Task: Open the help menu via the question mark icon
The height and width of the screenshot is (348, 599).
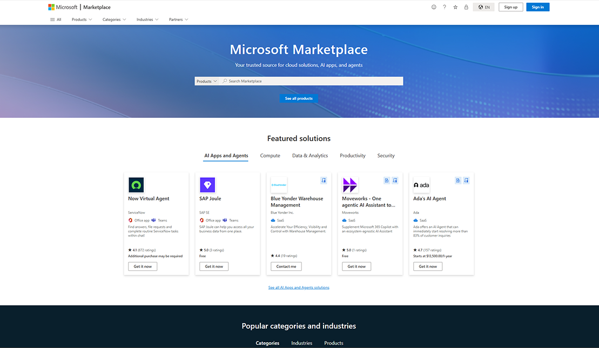Action: point(444,7)
